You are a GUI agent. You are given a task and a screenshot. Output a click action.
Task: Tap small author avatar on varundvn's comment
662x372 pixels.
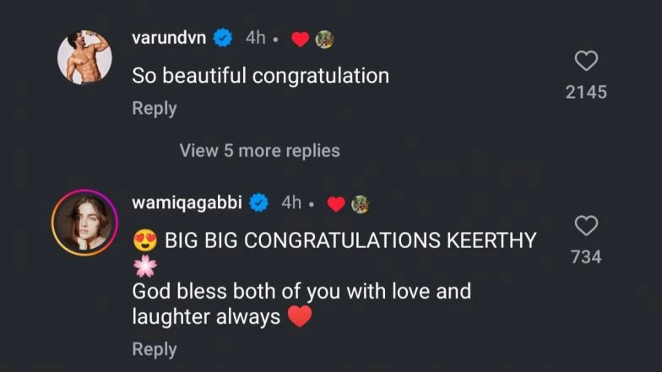point(323,39)
